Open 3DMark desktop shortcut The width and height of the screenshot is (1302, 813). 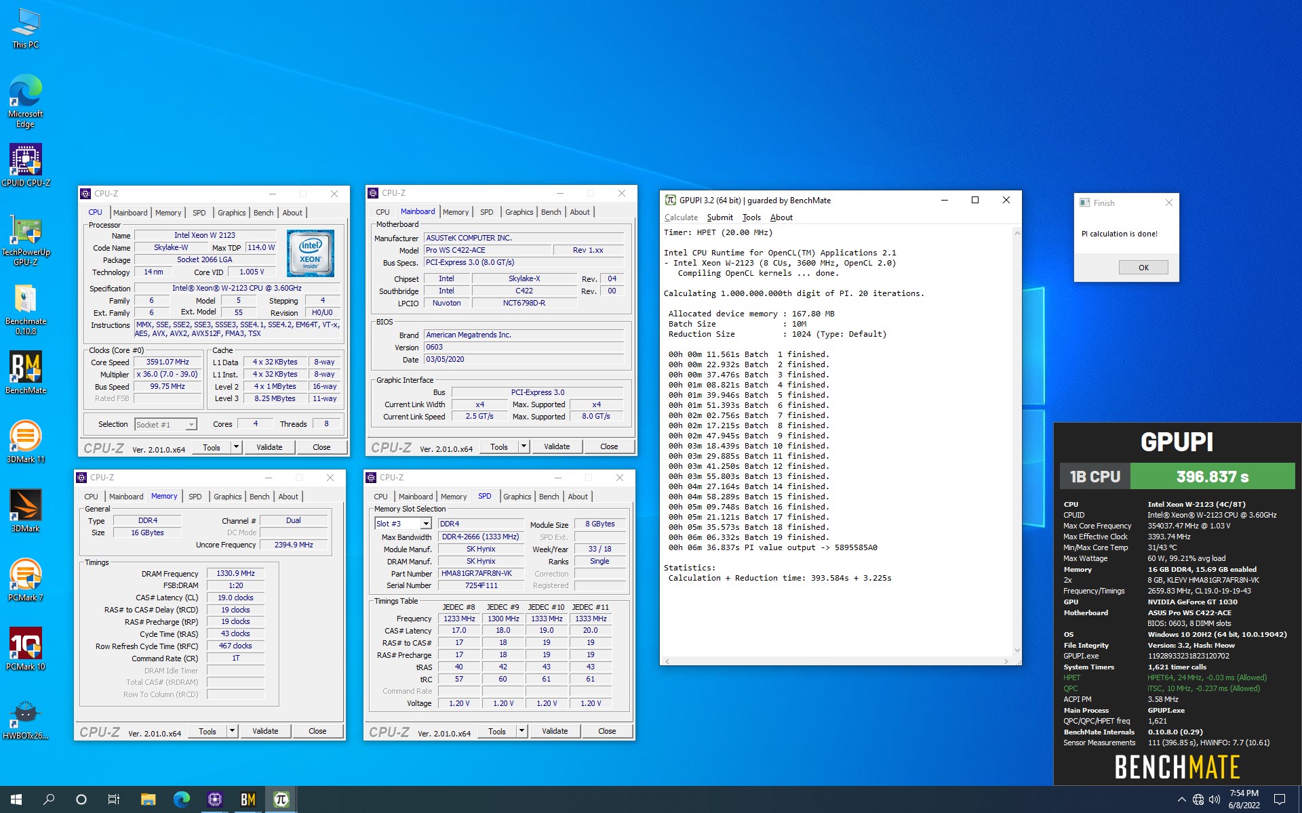pyautogui.click(x=25, y=511)
